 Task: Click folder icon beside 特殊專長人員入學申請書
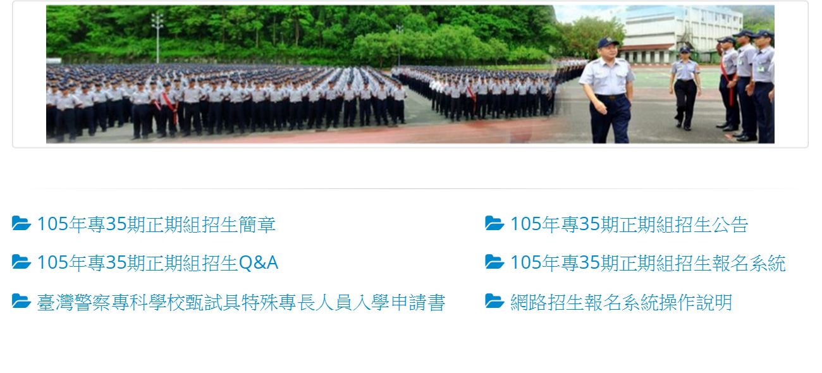click(21, 302)
